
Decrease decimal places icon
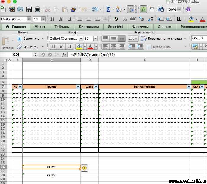point(150,19)
